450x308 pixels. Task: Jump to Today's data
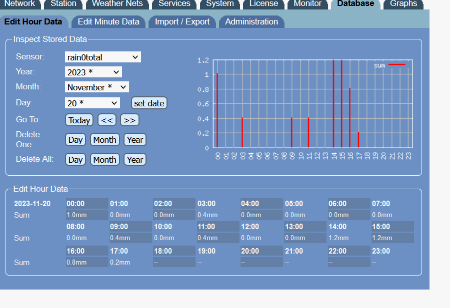pyautogui.click(x=79, y=120)
